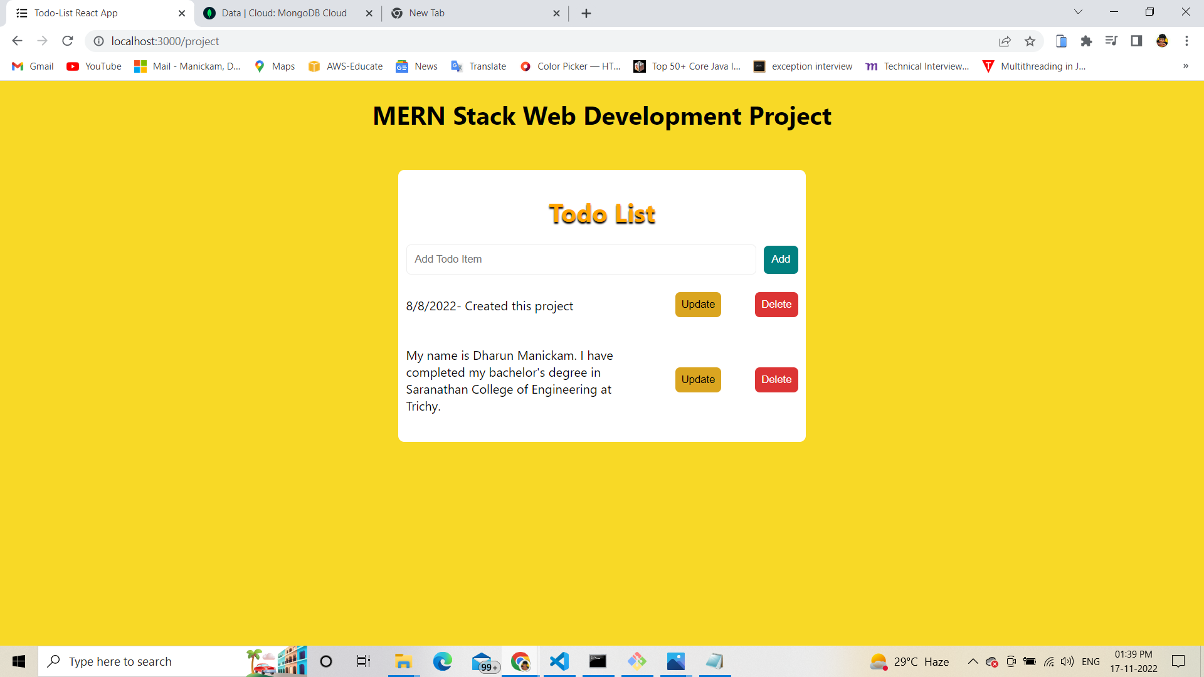Image resolution: width=1204 pixels, height=677 pixels.
Task: Open the browser extensions puzzle icon
Action: (x=1087, y=41)
